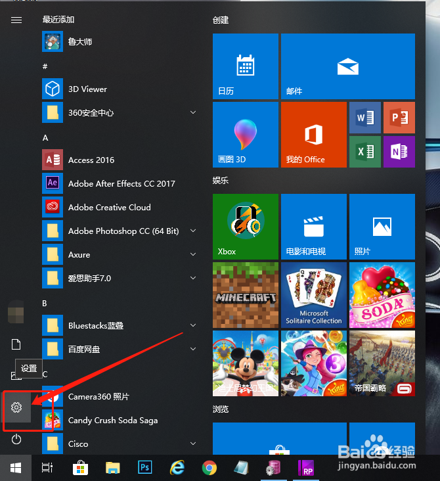Open Microsoft Solitaire Collection tile
Image resolution: width=440 pixels, height=481 pixels.
[x=314, y=295]
